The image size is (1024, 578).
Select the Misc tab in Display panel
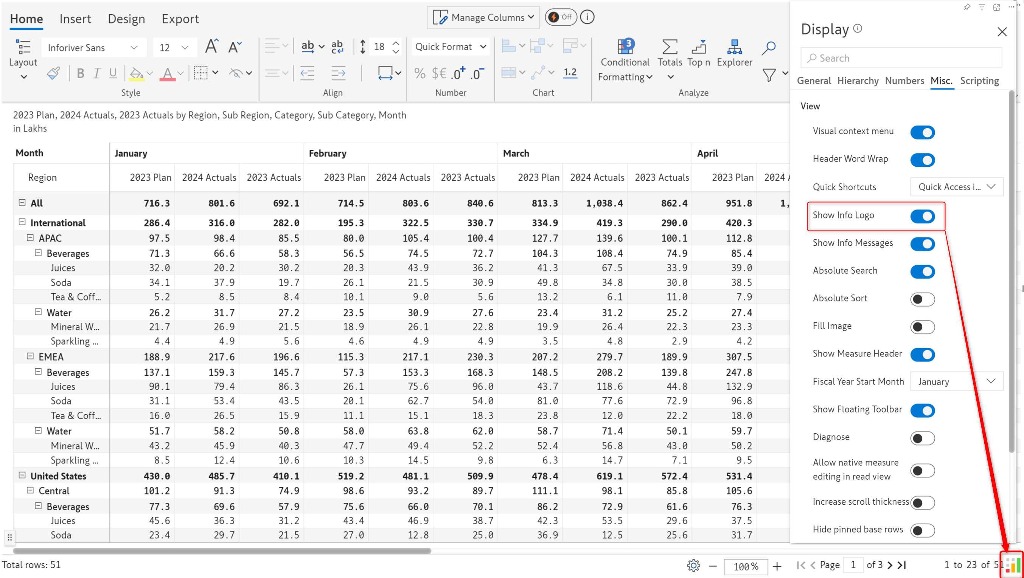click(x=941, y=80)
